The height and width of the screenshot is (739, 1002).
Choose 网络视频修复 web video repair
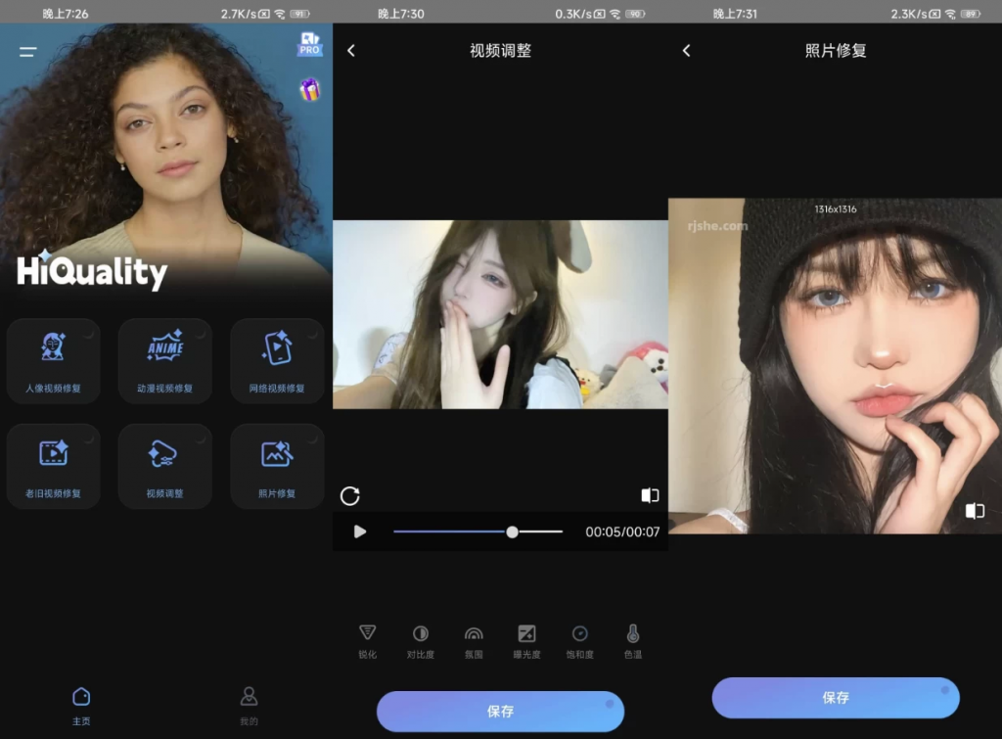coord(277,361)
